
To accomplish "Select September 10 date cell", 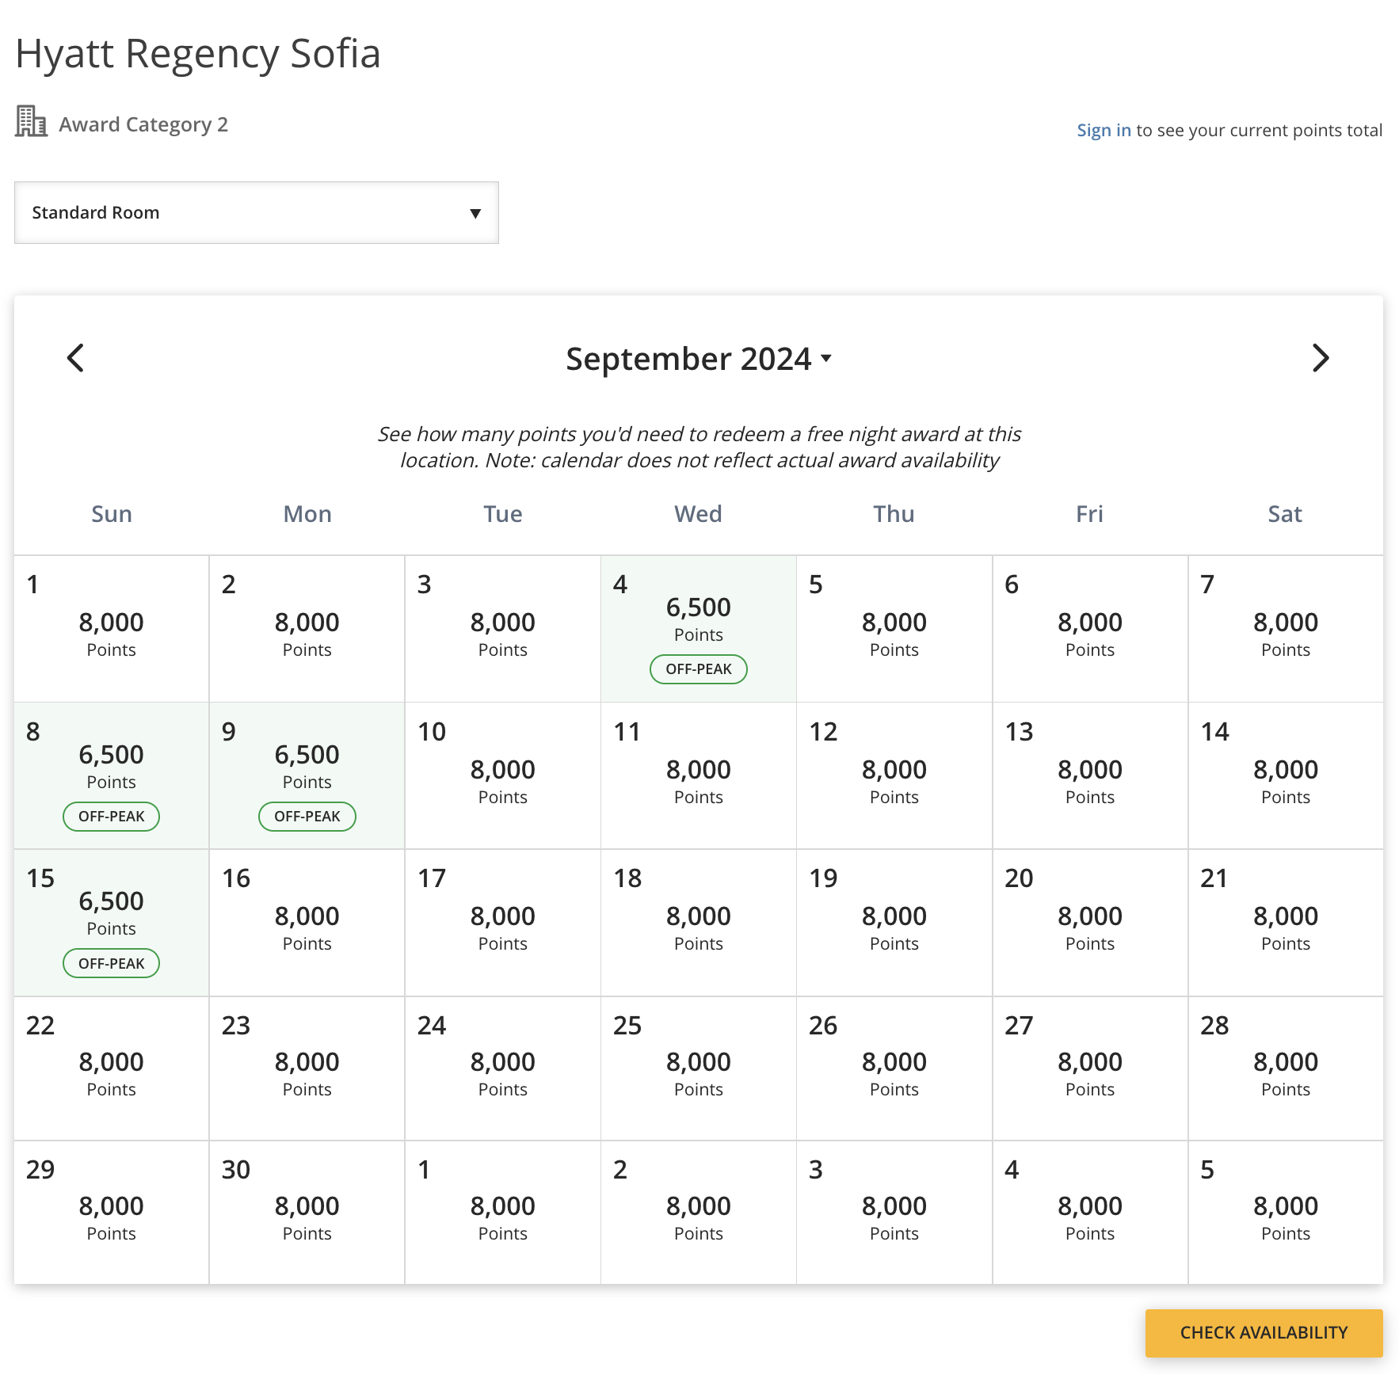I will click(503, 775).
